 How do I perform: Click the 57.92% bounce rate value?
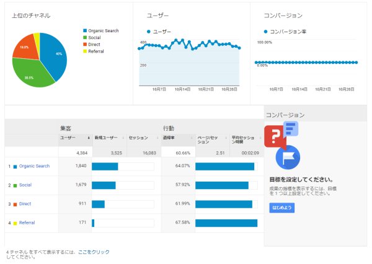click(183, 185)
